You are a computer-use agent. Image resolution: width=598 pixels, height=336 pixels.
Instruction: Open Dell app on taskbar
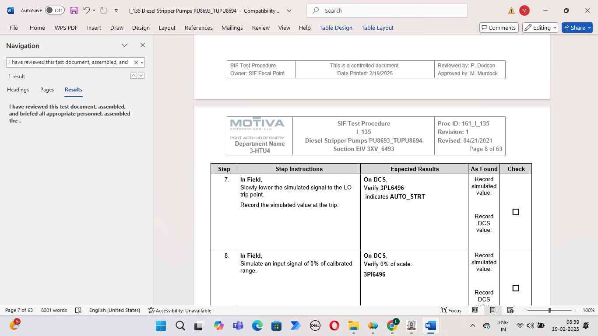click(315, 325)
